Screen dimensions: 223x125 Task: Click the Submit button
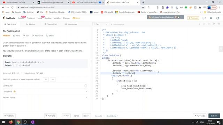(214, 116)
